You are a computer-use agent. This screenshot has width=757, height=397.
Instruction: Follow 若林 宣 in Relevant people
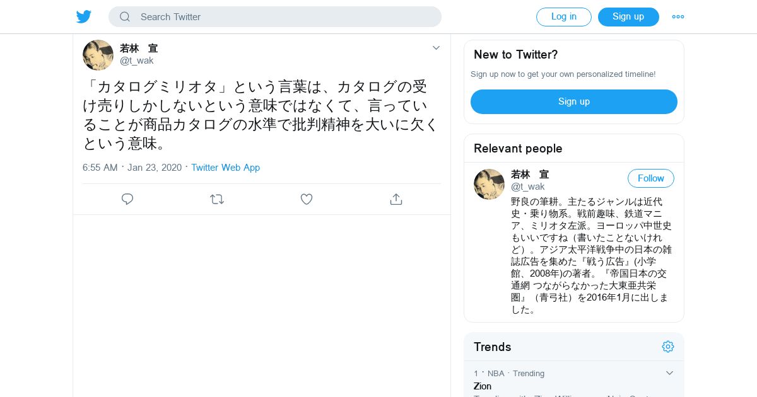651,178
